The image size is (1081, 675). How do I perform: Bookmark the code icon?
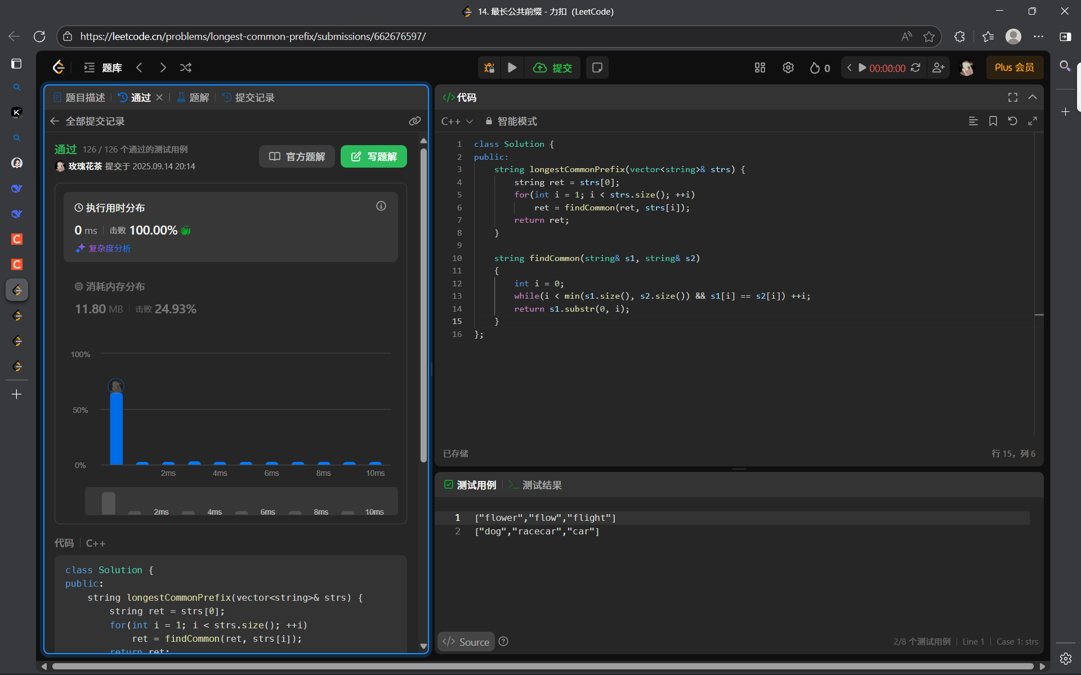pyautogui.click(x=993, y=121)
